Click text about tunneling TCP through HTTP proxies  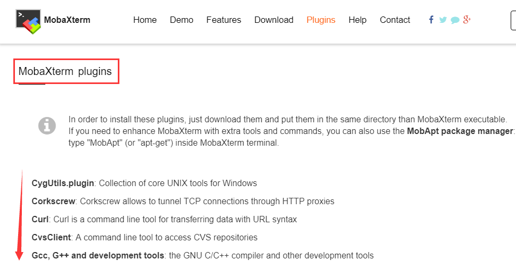click(x=207, y=202)
